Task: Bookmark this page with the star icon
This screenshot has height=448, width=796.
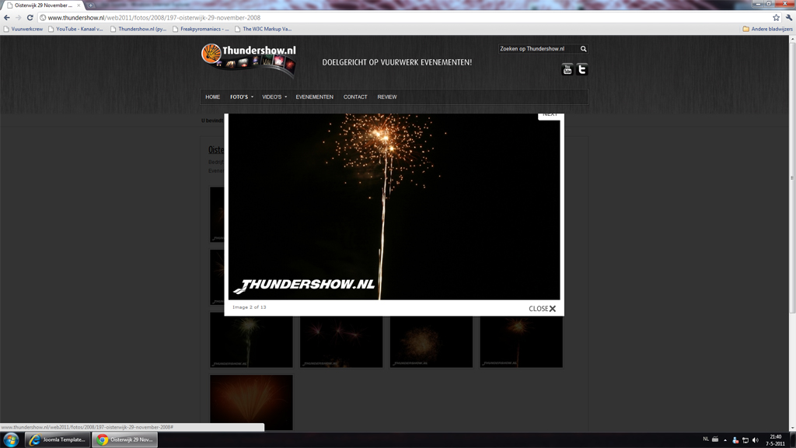Action: pos(777,17)
